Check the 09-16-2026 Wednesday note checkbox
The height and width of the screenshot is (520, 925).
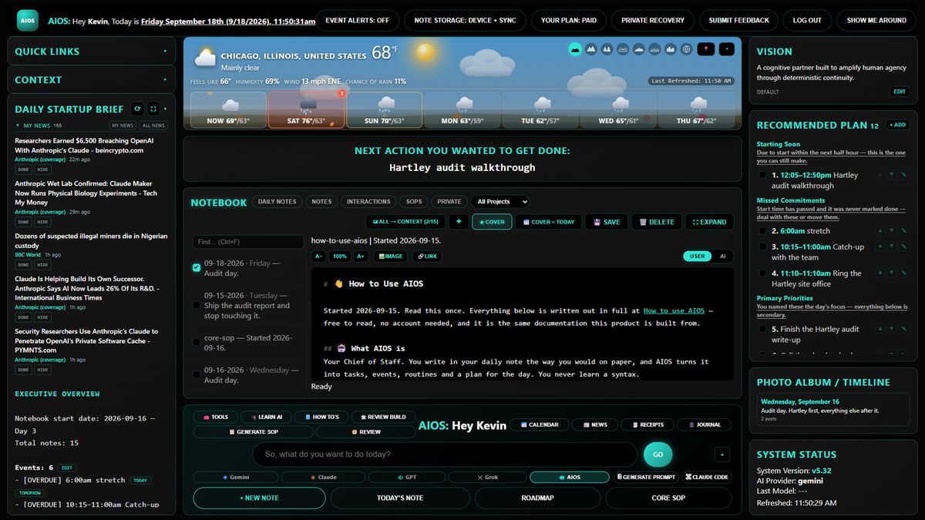(197, 374)
